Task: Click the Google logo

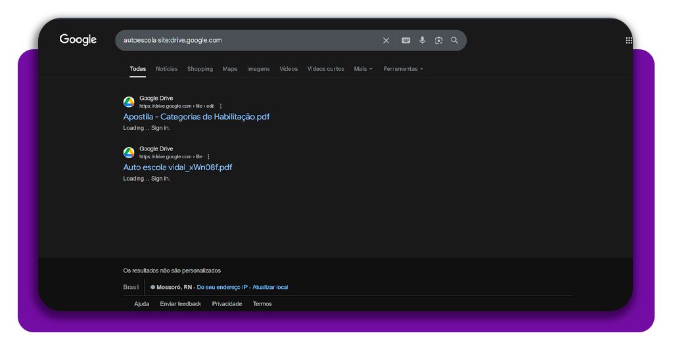Action: tap(78, 40)
